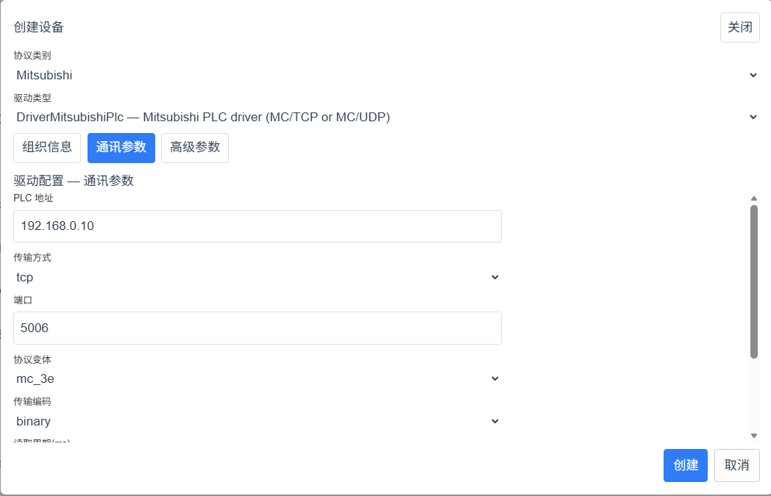The width and height of the screenshot is (771, 496).
Task: Click the 传输方式 label
Action: [x=32, y=257]
